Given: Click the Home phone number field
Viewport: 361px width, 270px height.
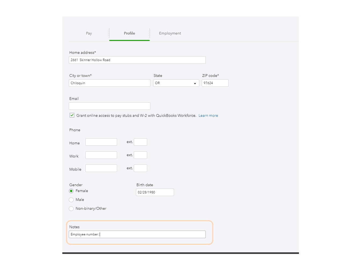Looking at the screenshot, I should [x=101, y=142].
